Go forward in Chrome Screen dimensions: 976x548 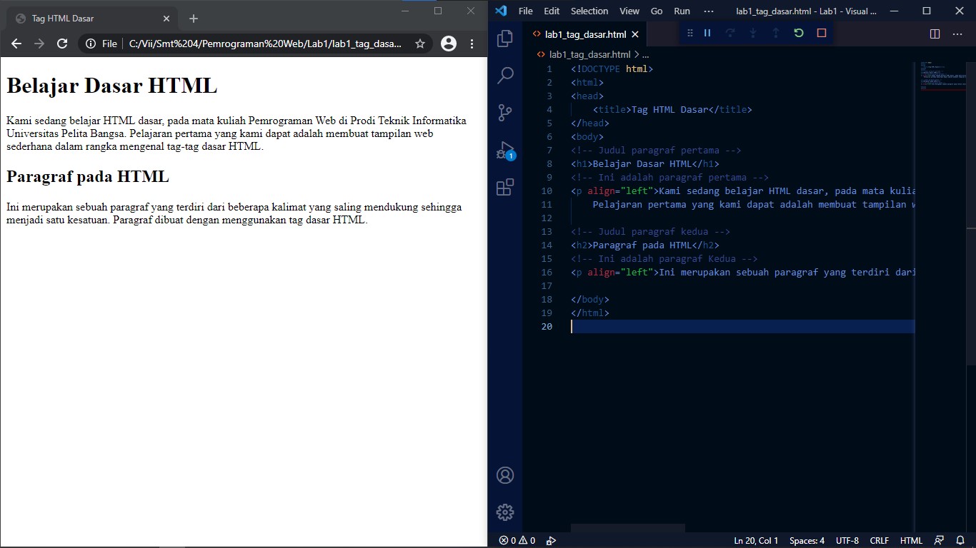click(39, 44)
